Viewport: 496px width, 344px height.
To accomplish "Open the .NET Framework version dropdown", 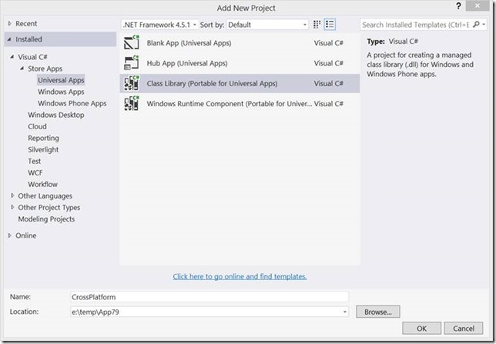I will click(x=159, y=25).
